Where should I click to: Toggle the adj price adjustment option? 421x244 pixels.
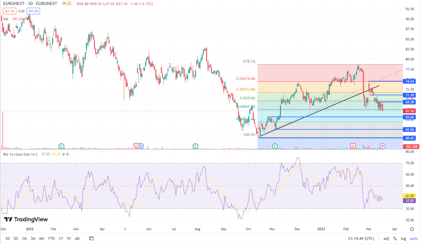tap(386, 238)
